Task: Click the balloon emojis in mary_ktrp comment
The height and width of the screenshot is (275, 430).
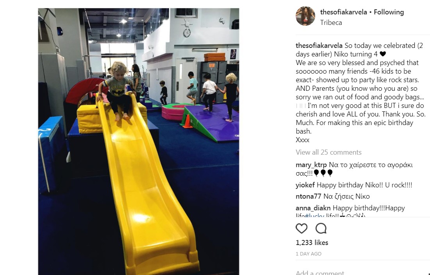Action: [x=323, y=173]
